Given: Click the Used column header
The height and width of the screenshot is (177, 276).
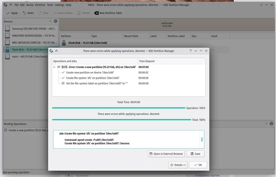Looking at the screenshot, I should point(220,36).
